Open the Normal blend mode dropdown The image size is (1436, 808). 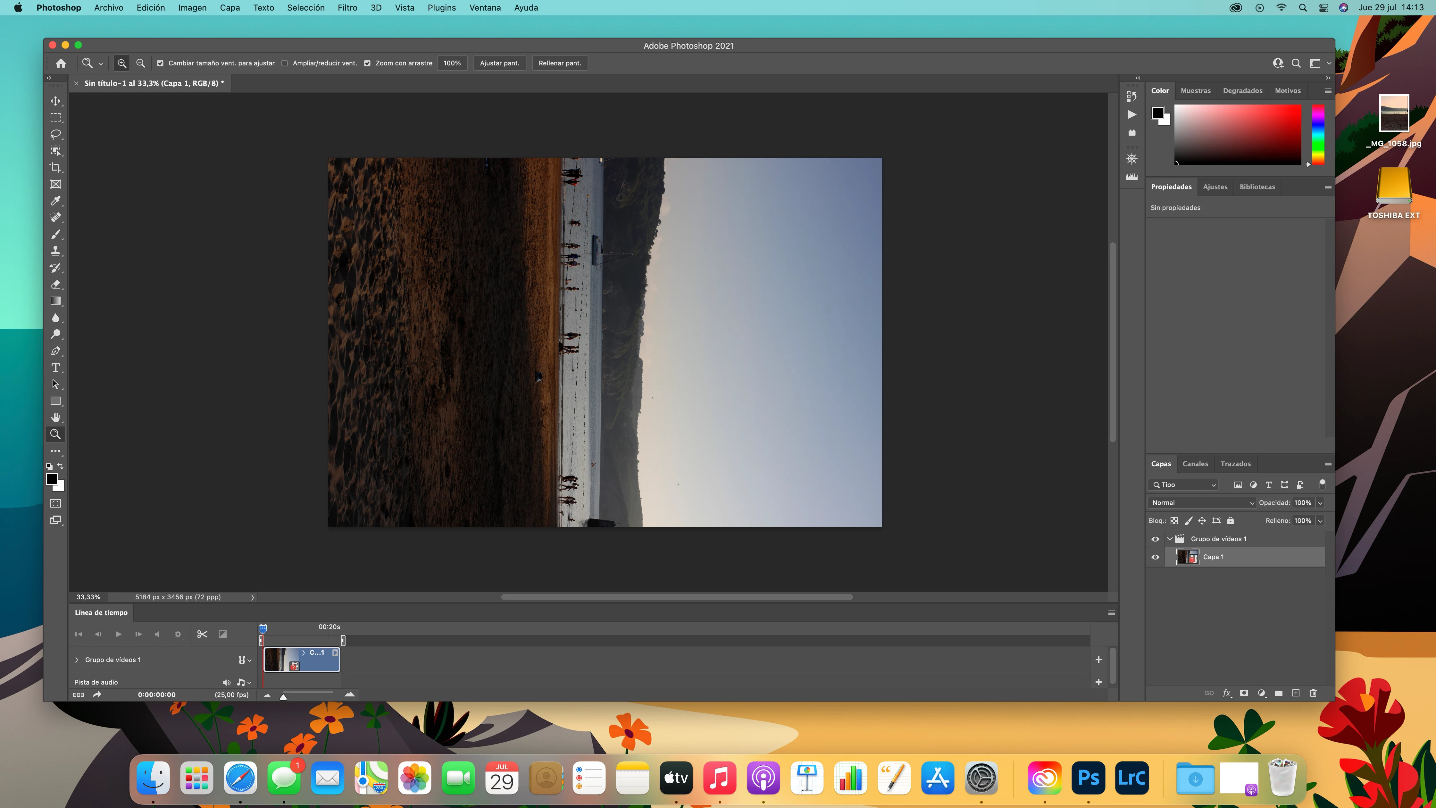(1202, 502)
